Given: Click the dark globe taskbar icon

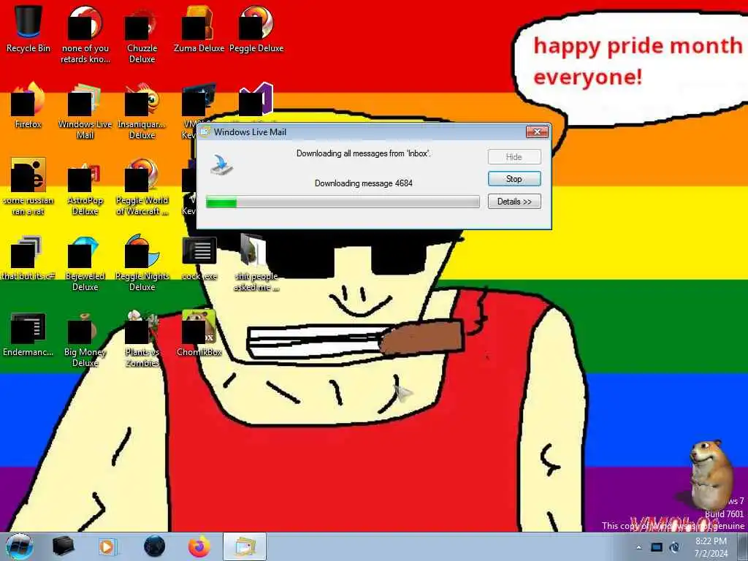Looking at the screenshot, I should click(154, 546).
